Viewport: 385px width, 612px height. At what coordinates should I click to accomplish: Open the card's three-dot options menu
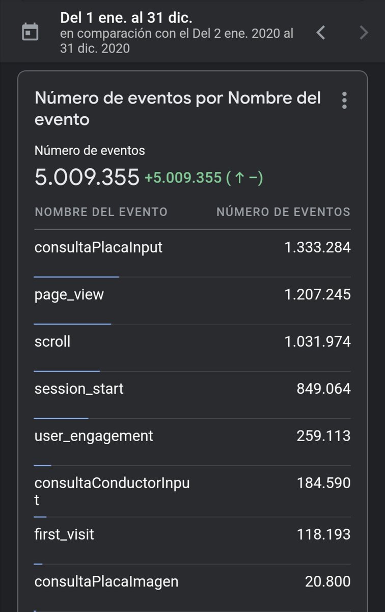click(x=345, y=100)
